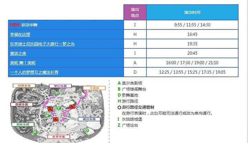
Task: Click the green I castle marker on map
Action: coord(59,108)
